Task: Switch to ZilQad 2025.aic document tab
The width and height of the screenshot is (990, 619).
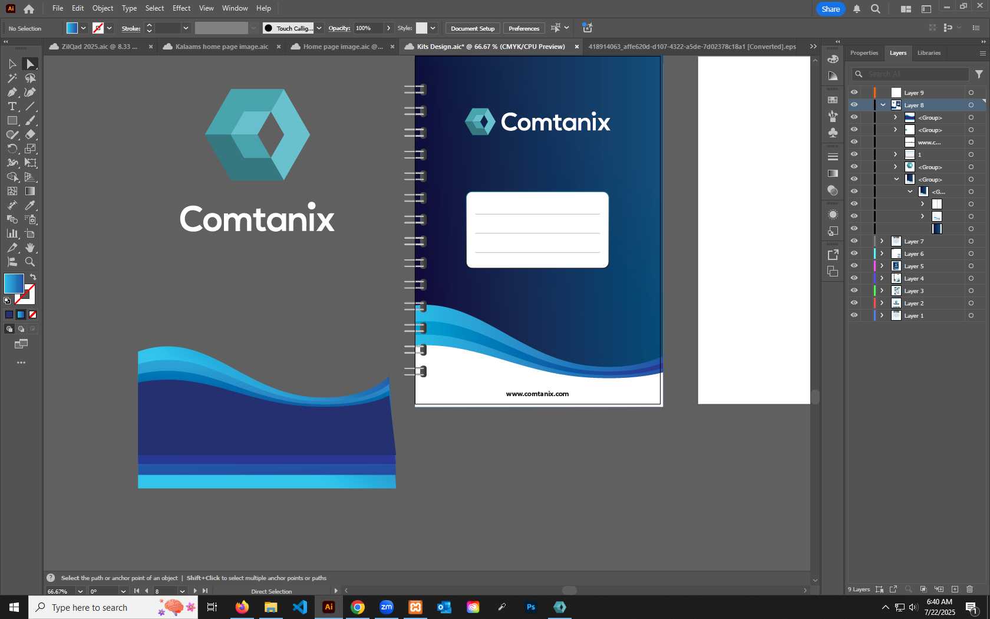Action: pyautogui.click(x=99, y=47)
